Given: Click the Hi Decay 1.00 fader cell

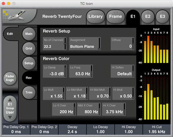Looking at the screenshot, I should [x=129, y=129].
